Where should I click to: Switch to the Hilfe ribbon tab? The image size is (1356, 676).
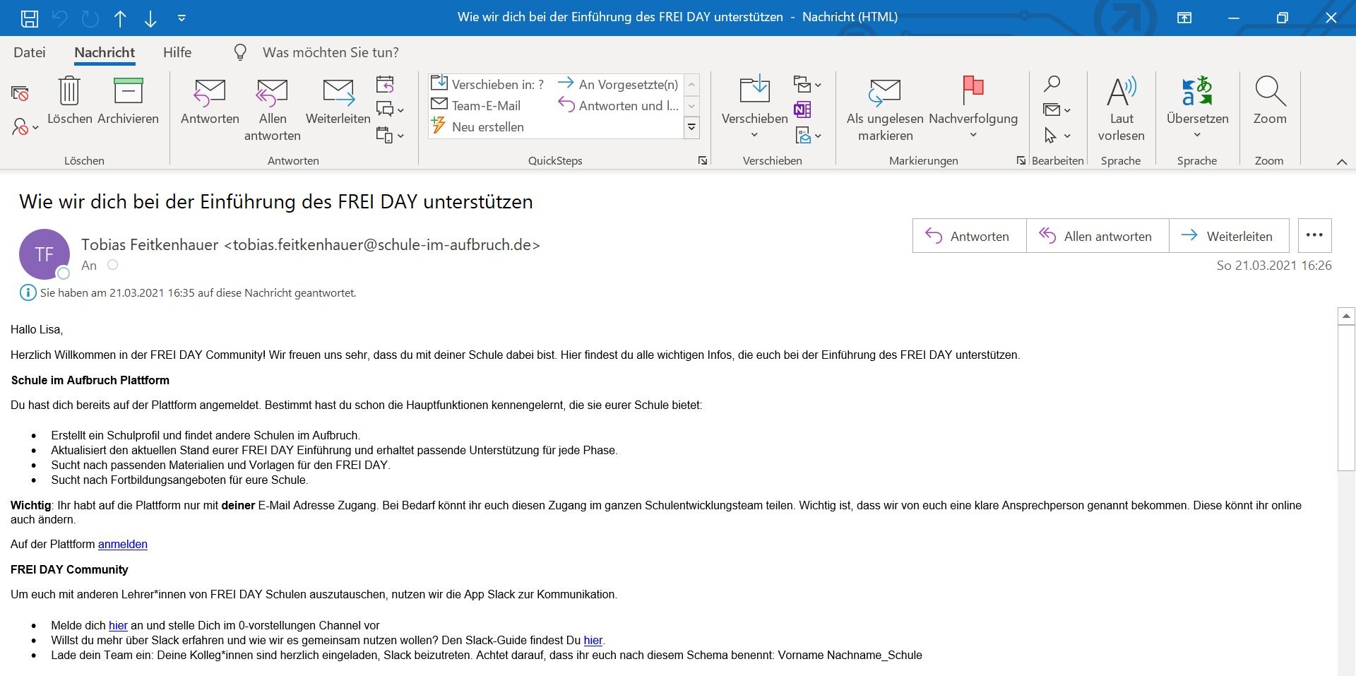(x=177, y=52)
